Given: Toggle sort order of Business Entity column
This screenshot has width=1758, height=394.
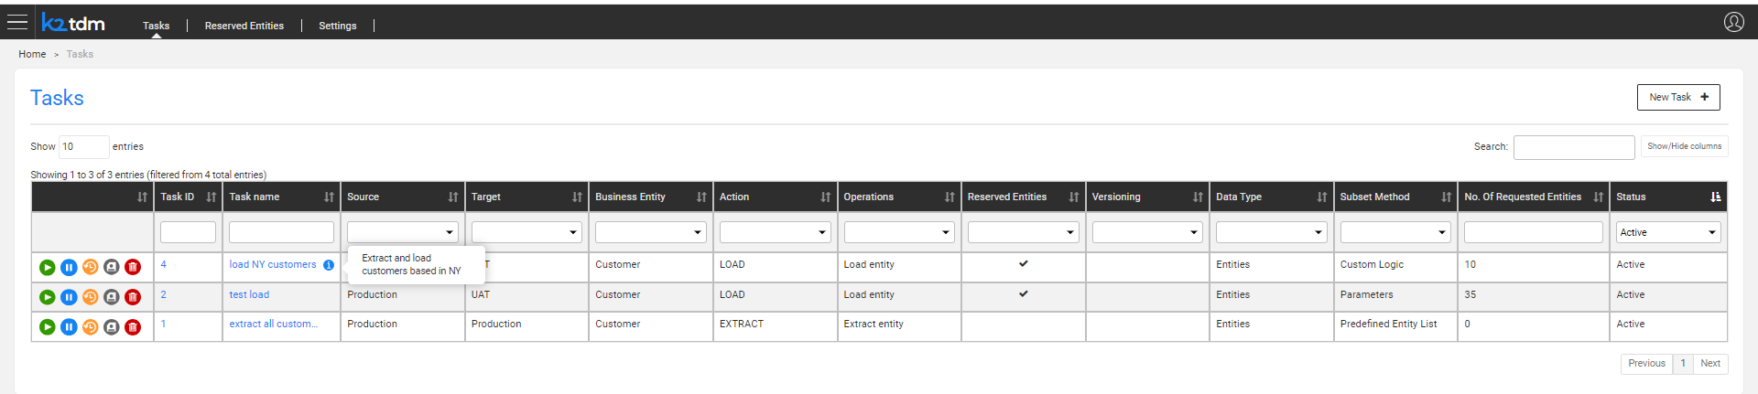Looking at the screenshot, I should 701,197.
